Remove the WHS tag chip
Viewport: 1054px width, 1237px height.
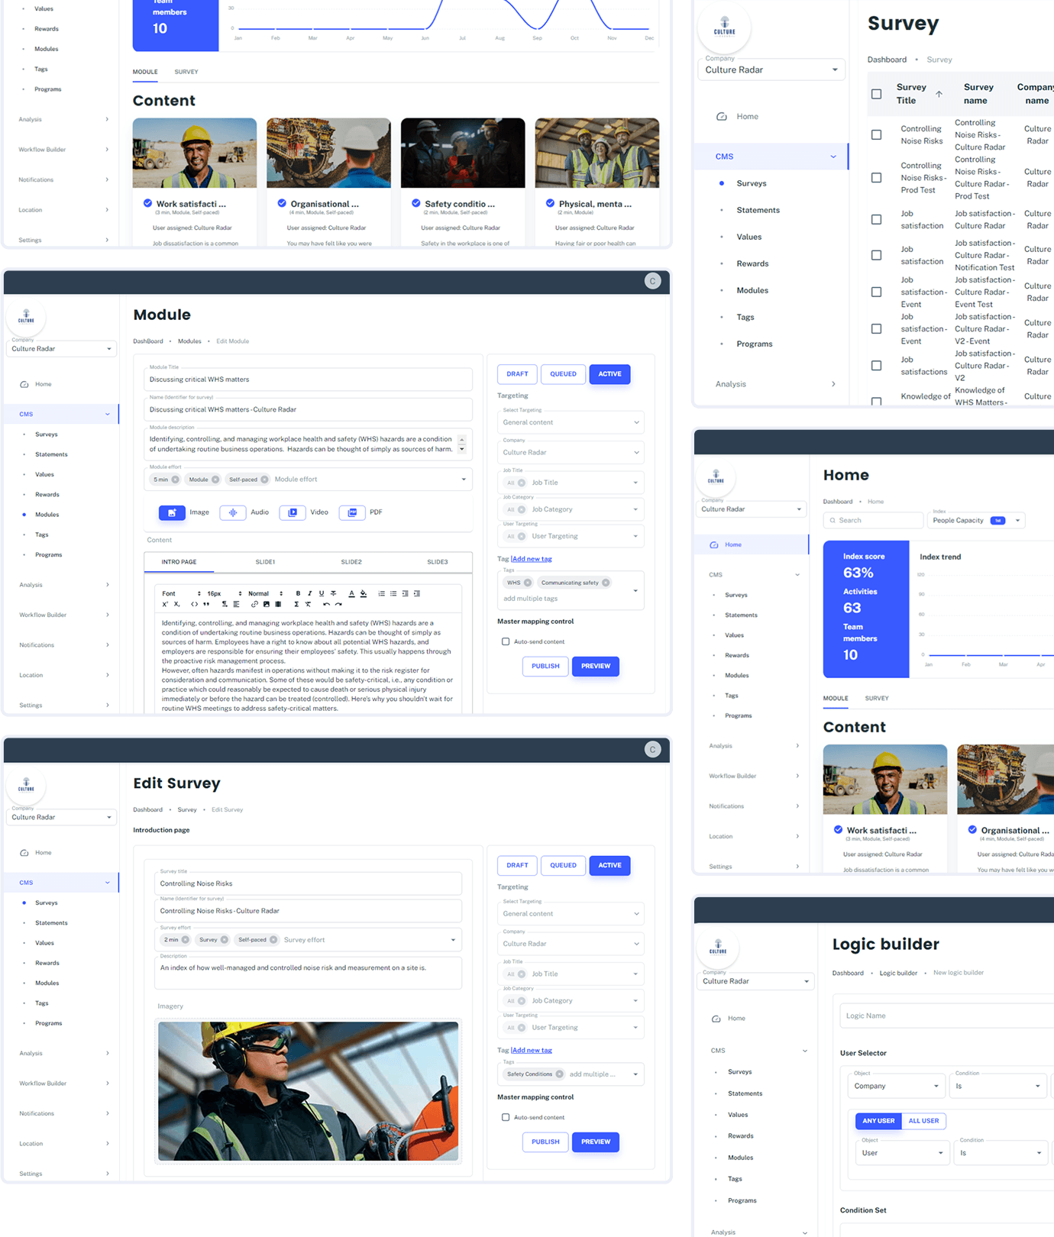tap(527, 583)
